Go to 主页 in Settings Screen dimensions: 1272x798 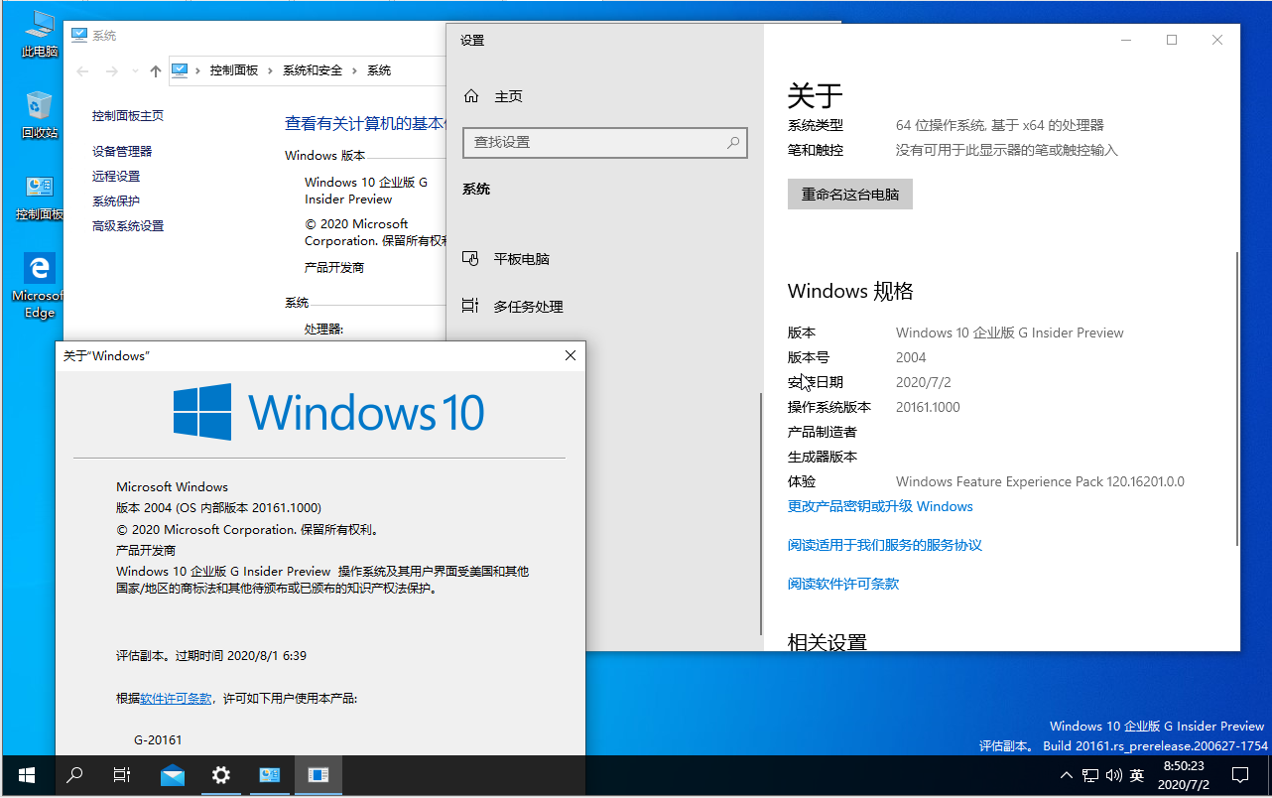[x=507, y=96]
